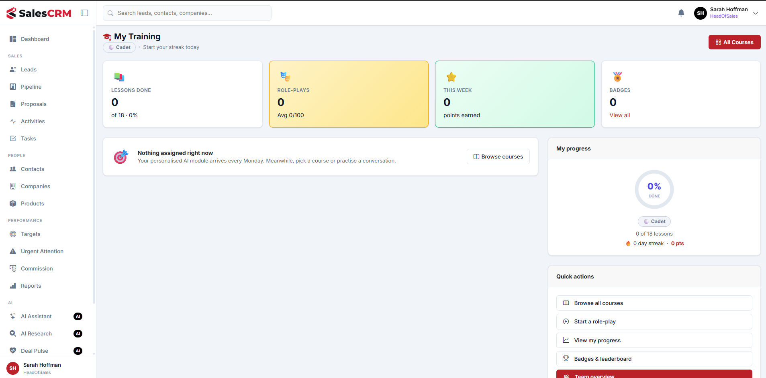
Task: Open the notifications bell
Action: tap(681, 13)
